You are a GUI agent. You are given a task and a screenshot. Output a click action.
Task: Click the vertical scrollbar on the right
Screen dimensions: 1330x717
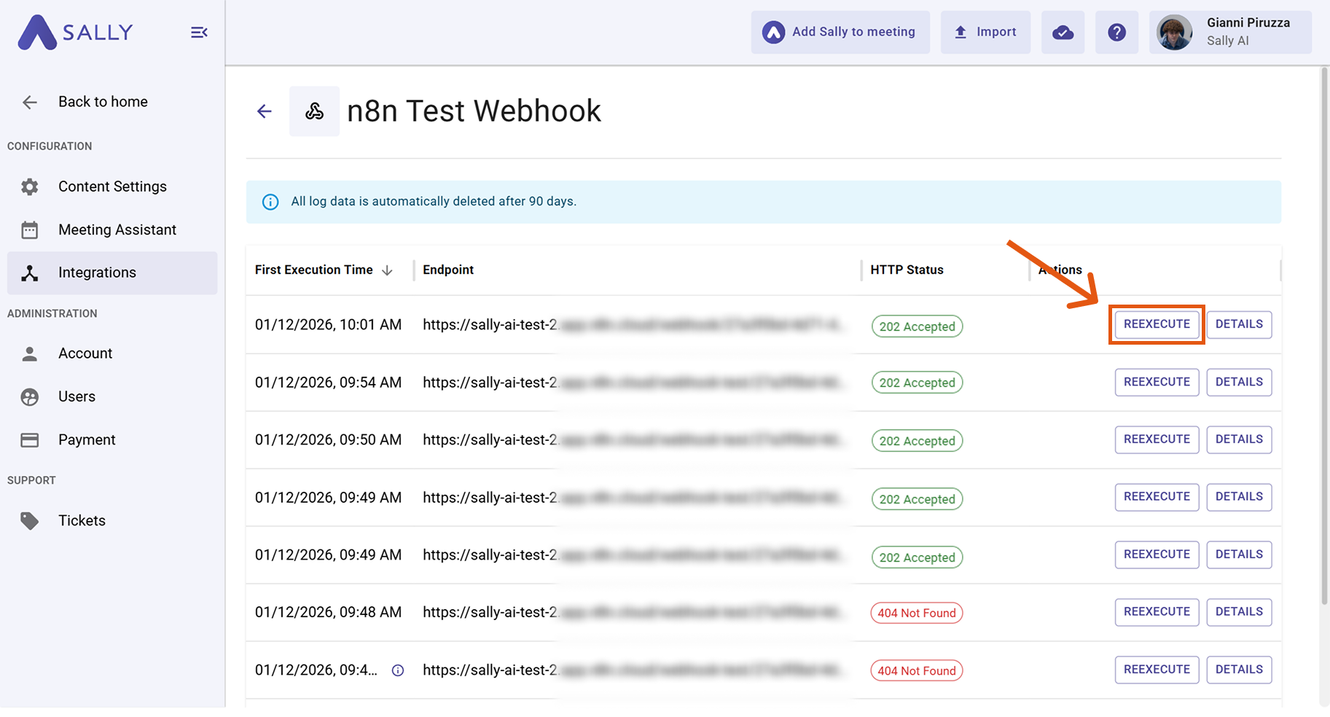[1324, 335]
